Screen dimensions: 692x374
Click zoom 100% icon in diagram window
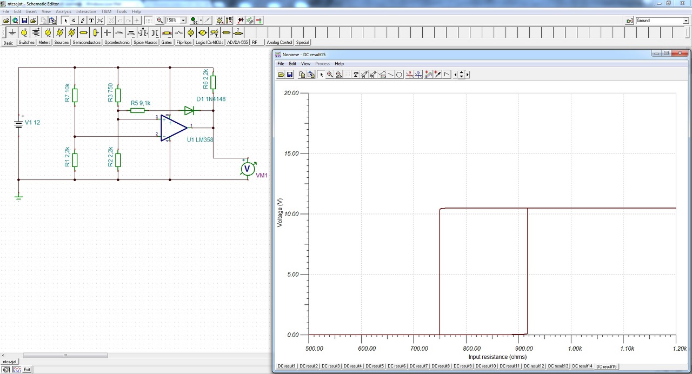pos(339,75)
